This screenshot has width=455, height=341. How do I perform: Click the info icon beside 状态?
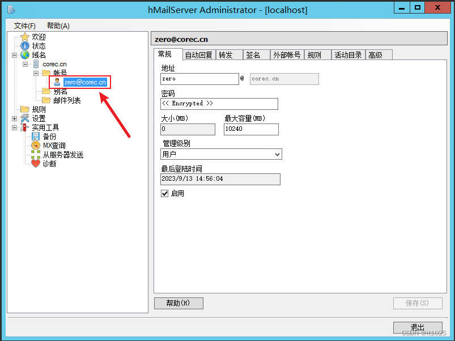tap(25, 46)
